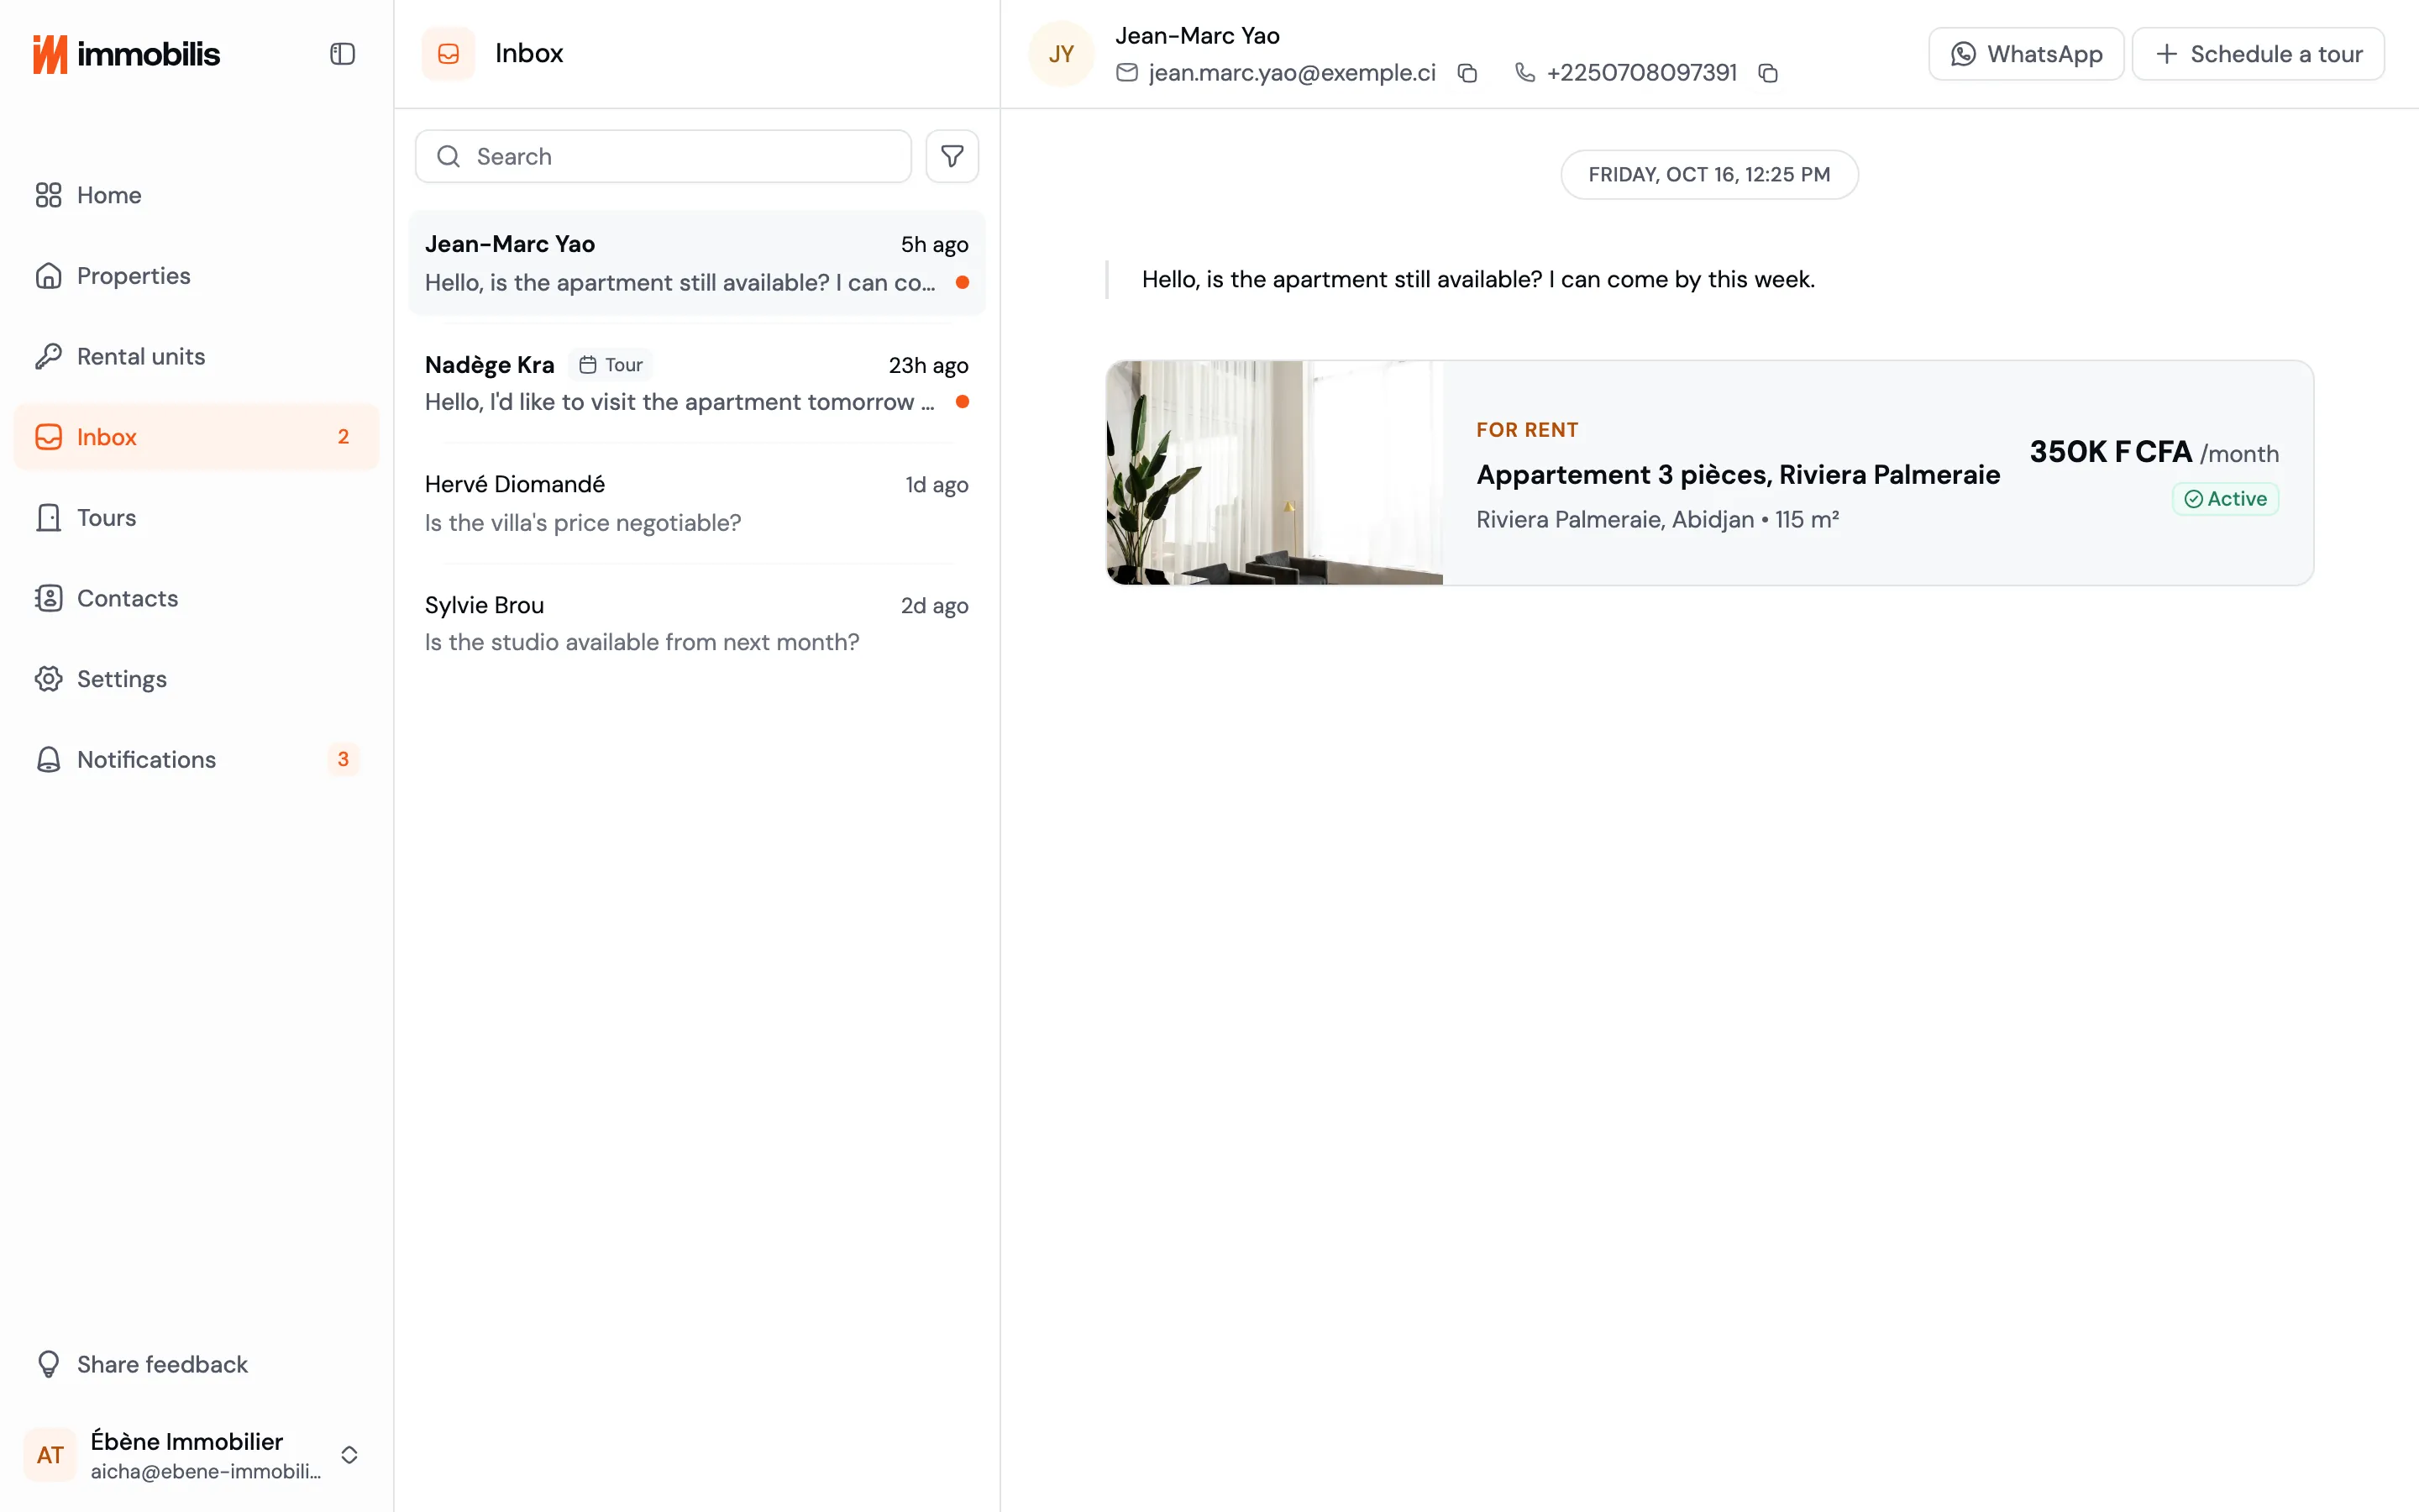Click jean.marc.yao@exemple.ci email address
Viewport: 2419px width, 1512px height.
click(x=1292, y=73)
